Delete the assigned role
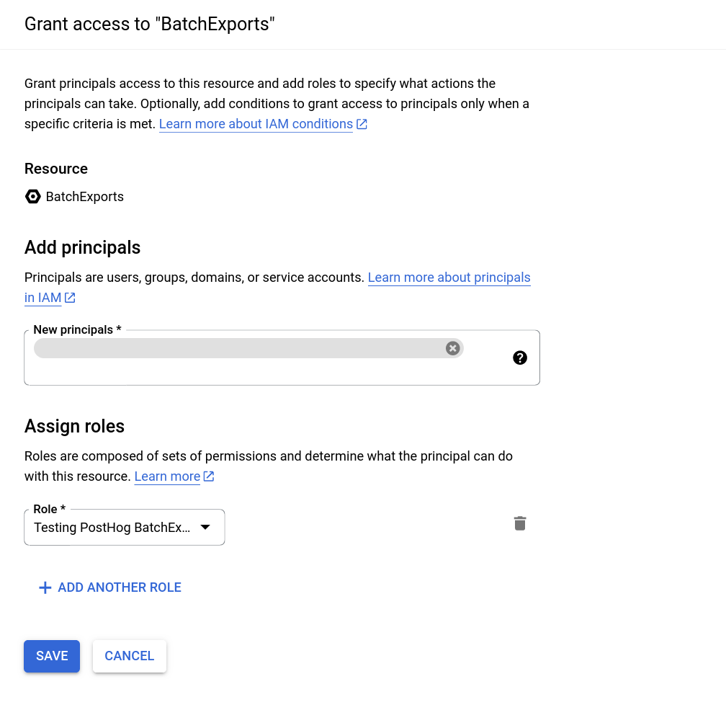This screenshot has width=726, height=710. (520, 523)
